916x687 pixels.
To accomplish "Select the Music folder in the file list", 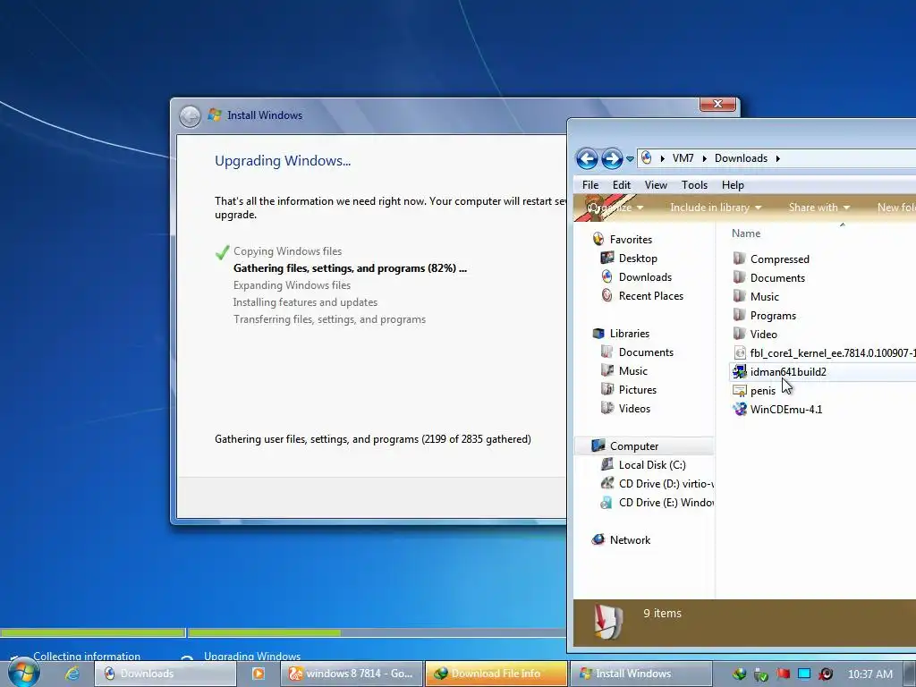I will pyautogui.click(x=764, y=297).
